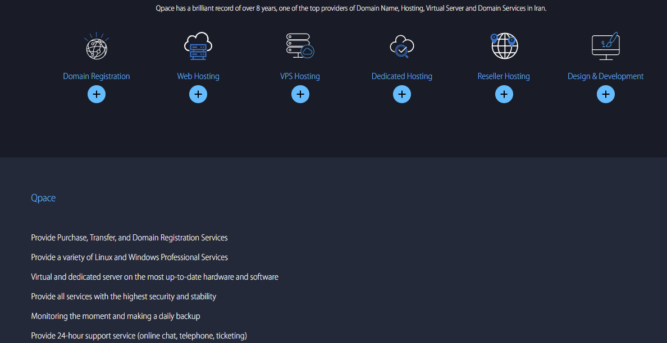667x343 pixels.
Task: Open the Qpace heading link
Action: 43,198
